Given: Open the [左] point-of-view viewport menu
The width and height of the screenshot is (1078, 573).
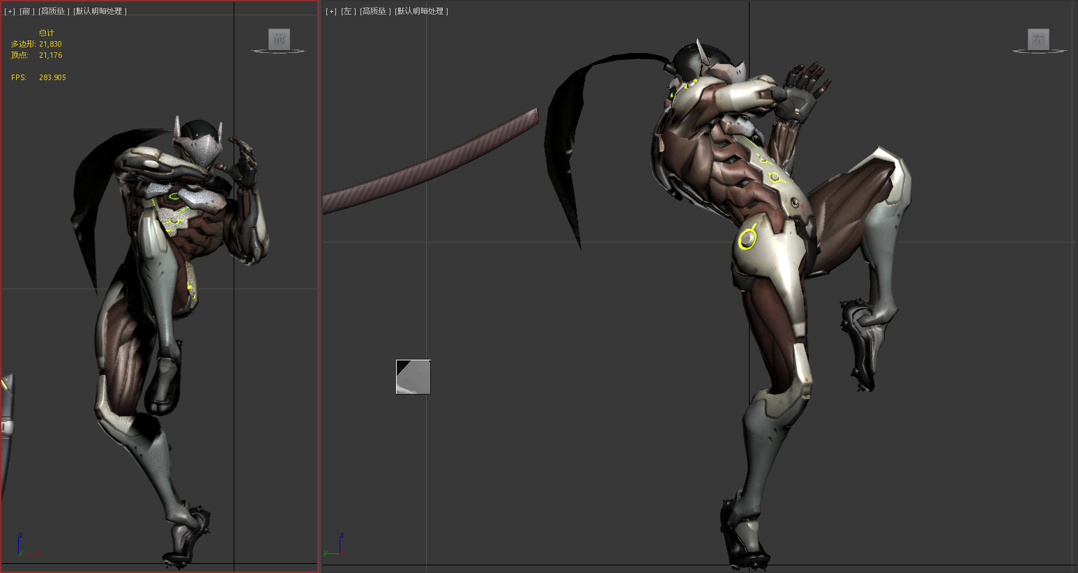Looking at the screenshot, I should 349,11.
